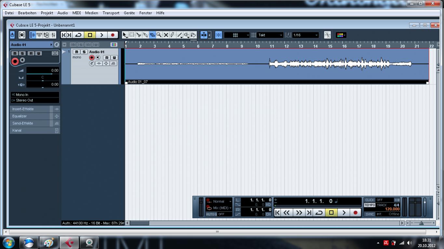Toggle the Show Inspector toolbar icon
This screenshot has height=249, width=444.
coord(32,35)
